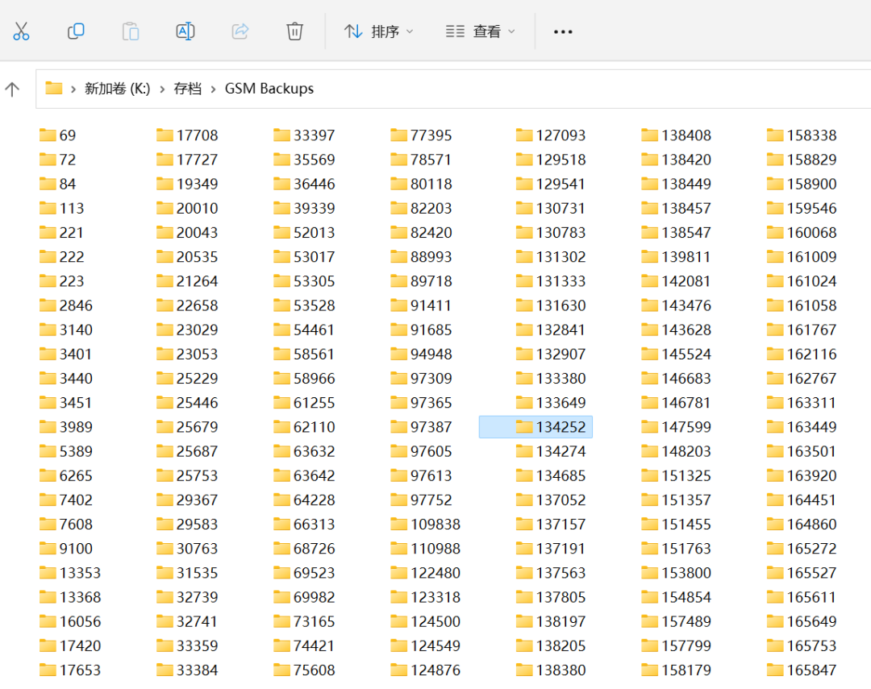This screenshot has width=871, height=689.
Task: Click the Delete trash can icon
Action: point(294,31)
